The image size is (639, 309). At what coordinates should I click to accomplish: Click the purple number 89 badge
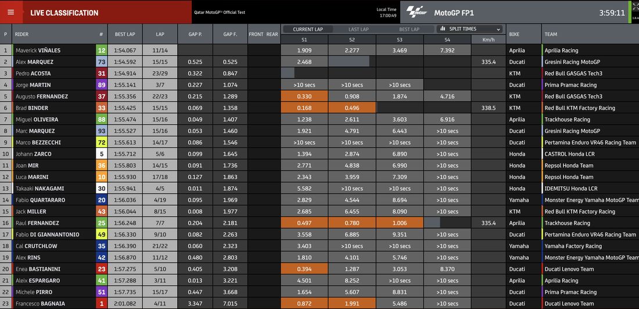[102, 85]
